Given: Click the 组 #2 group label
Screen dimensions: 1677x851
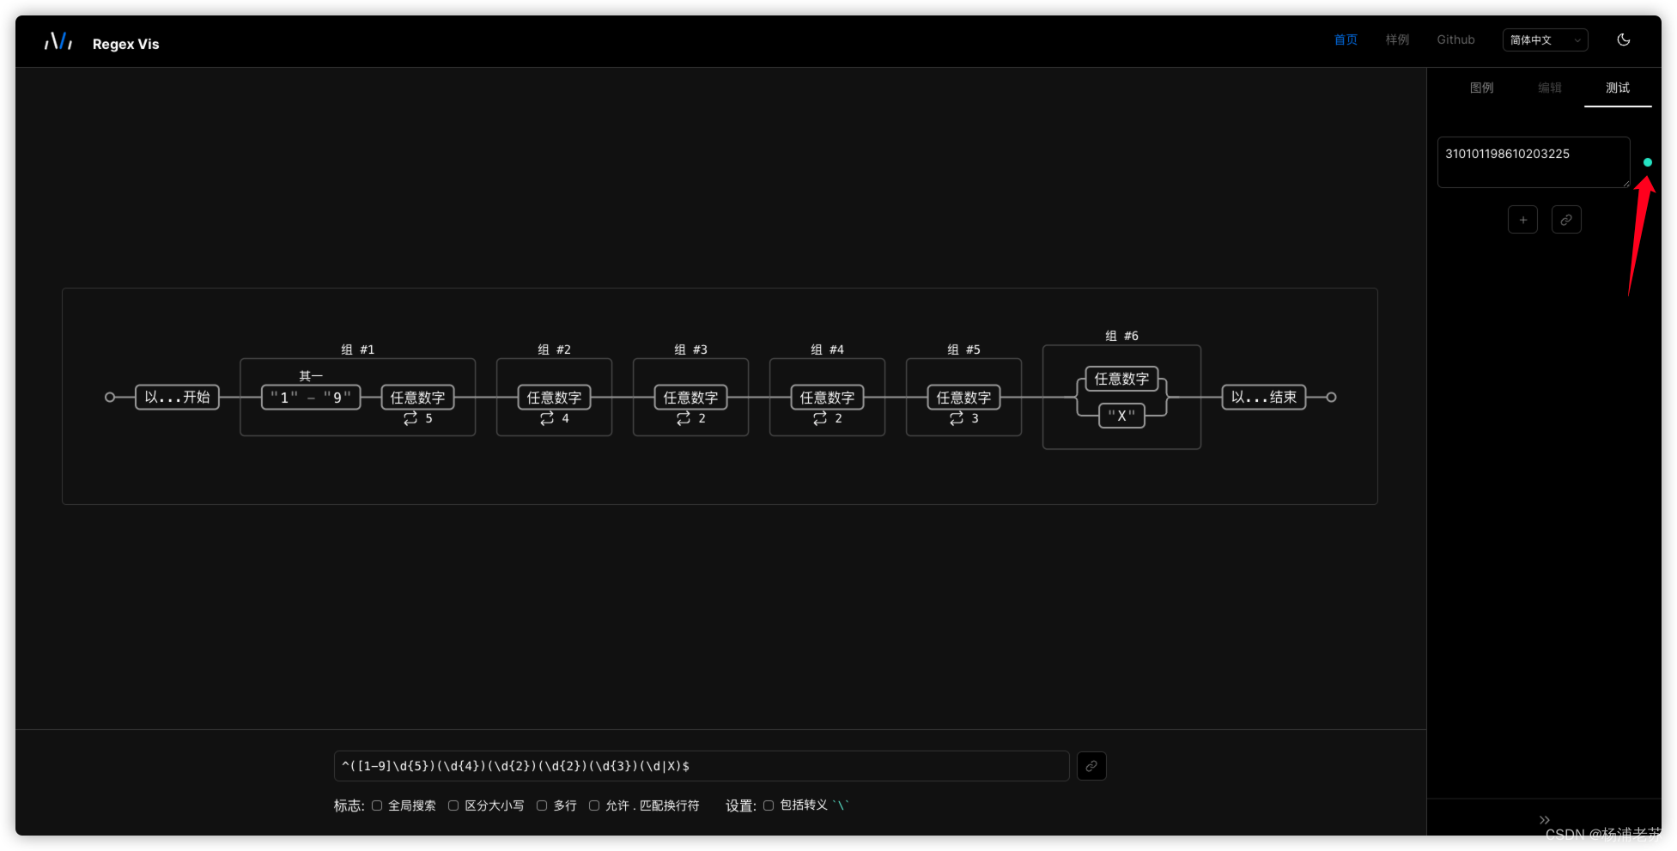Looking at the screenshot, I should point(555,350).
